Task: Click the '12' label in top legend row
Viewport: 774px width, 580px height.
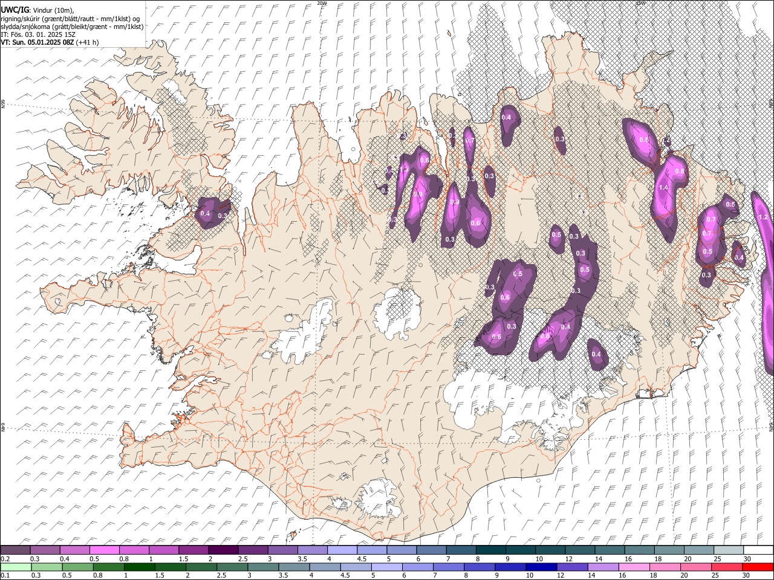Action: coord(569,559)
